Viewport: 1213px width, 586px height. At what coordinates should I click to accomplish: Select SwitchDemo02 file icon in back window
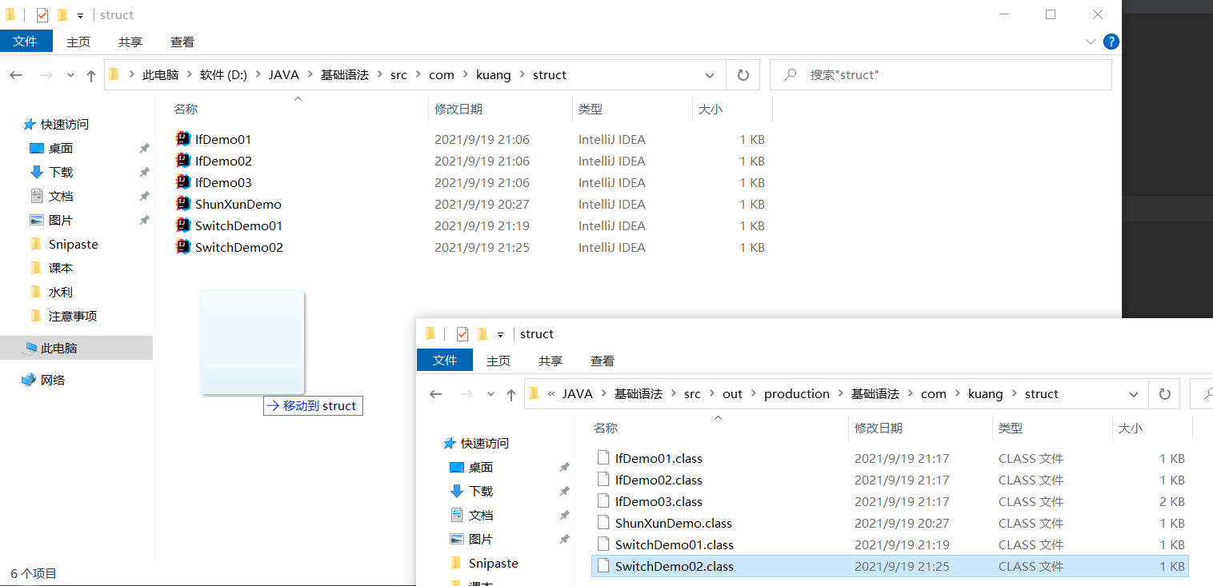point(183,247)
